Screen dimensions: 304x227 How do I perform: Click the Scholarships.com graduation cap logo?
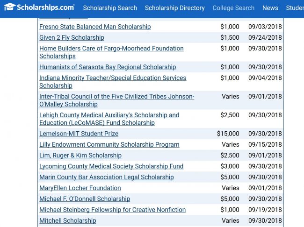(10, 7)
